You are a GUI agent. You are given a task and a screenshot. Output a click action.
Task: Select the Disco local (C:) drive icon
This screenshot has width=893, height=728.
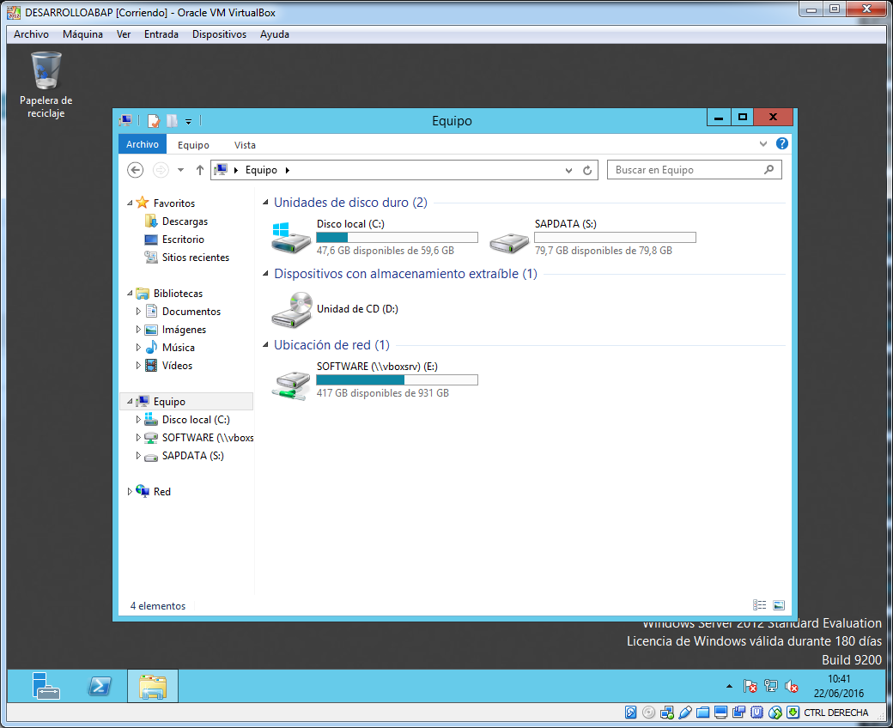pos(291,238)
